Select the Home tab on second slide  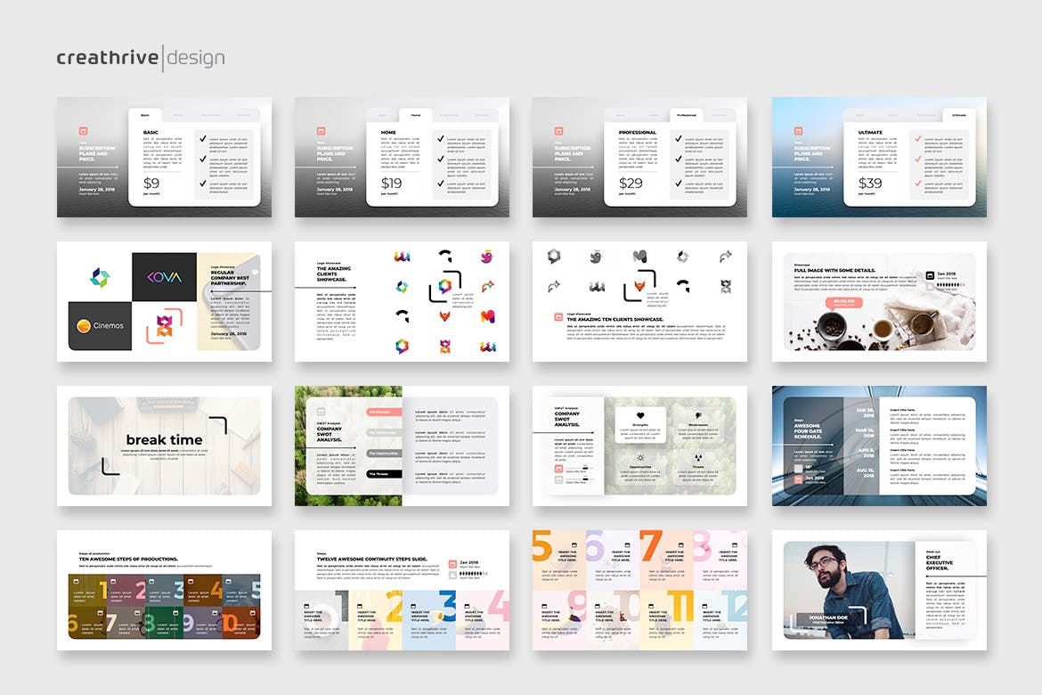click(x=415, y=115)
